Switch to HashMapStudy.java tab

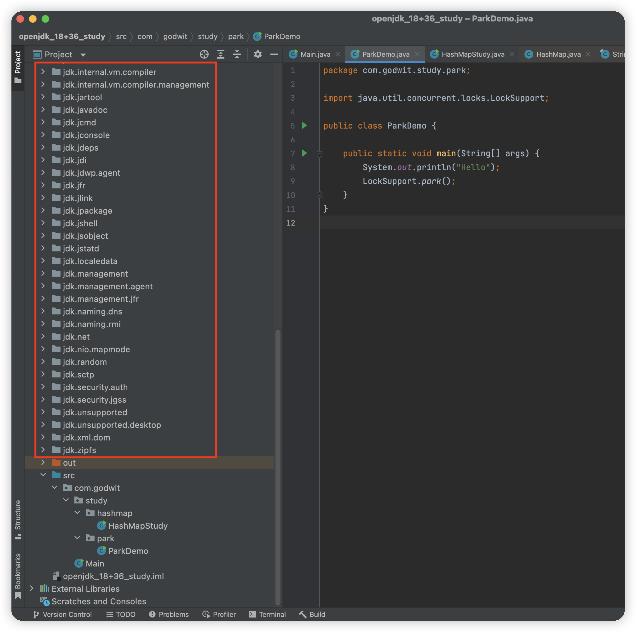click(472, 54)
